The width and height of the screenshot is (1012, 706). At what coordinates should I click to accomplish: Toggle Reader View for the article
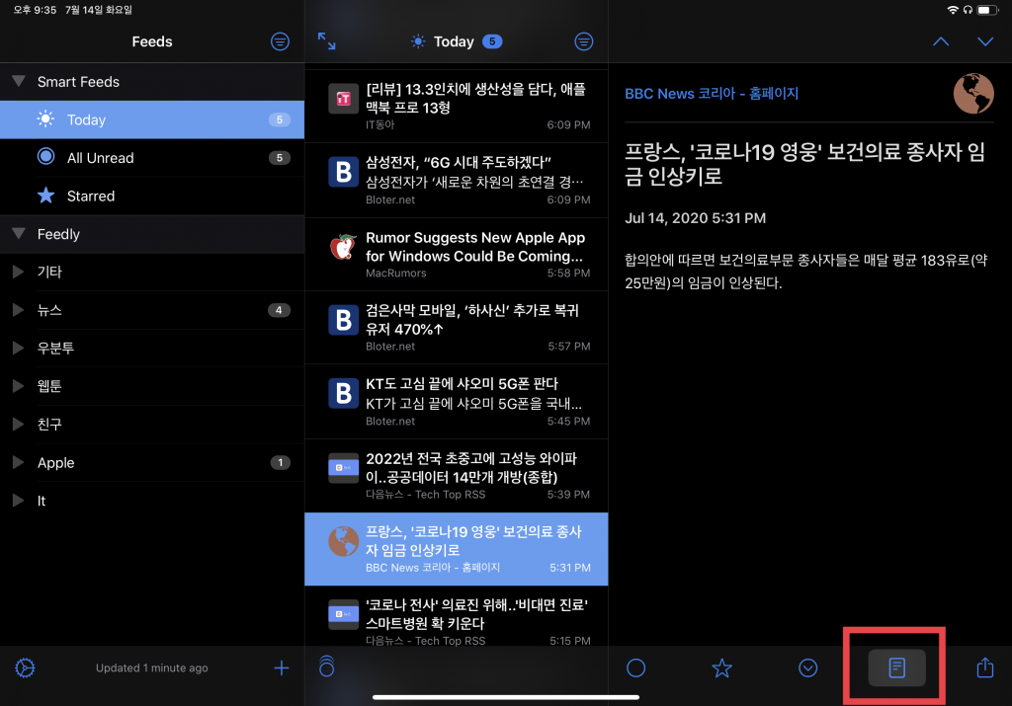pyautogui.click(x=896, y=667)
